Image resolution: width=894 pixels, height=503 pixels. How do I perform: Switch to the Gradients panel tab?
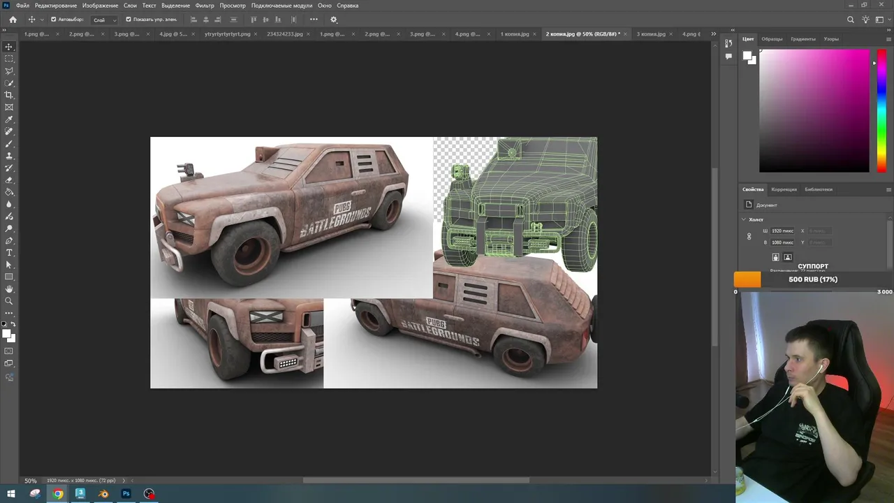(x=803, y=39)
